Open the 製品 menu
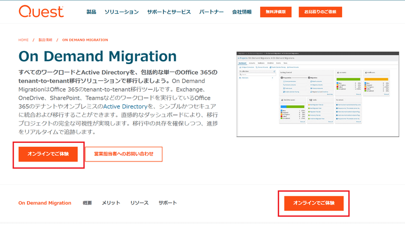This screenshot has height=225, width=405. click(x=91, y=12)
